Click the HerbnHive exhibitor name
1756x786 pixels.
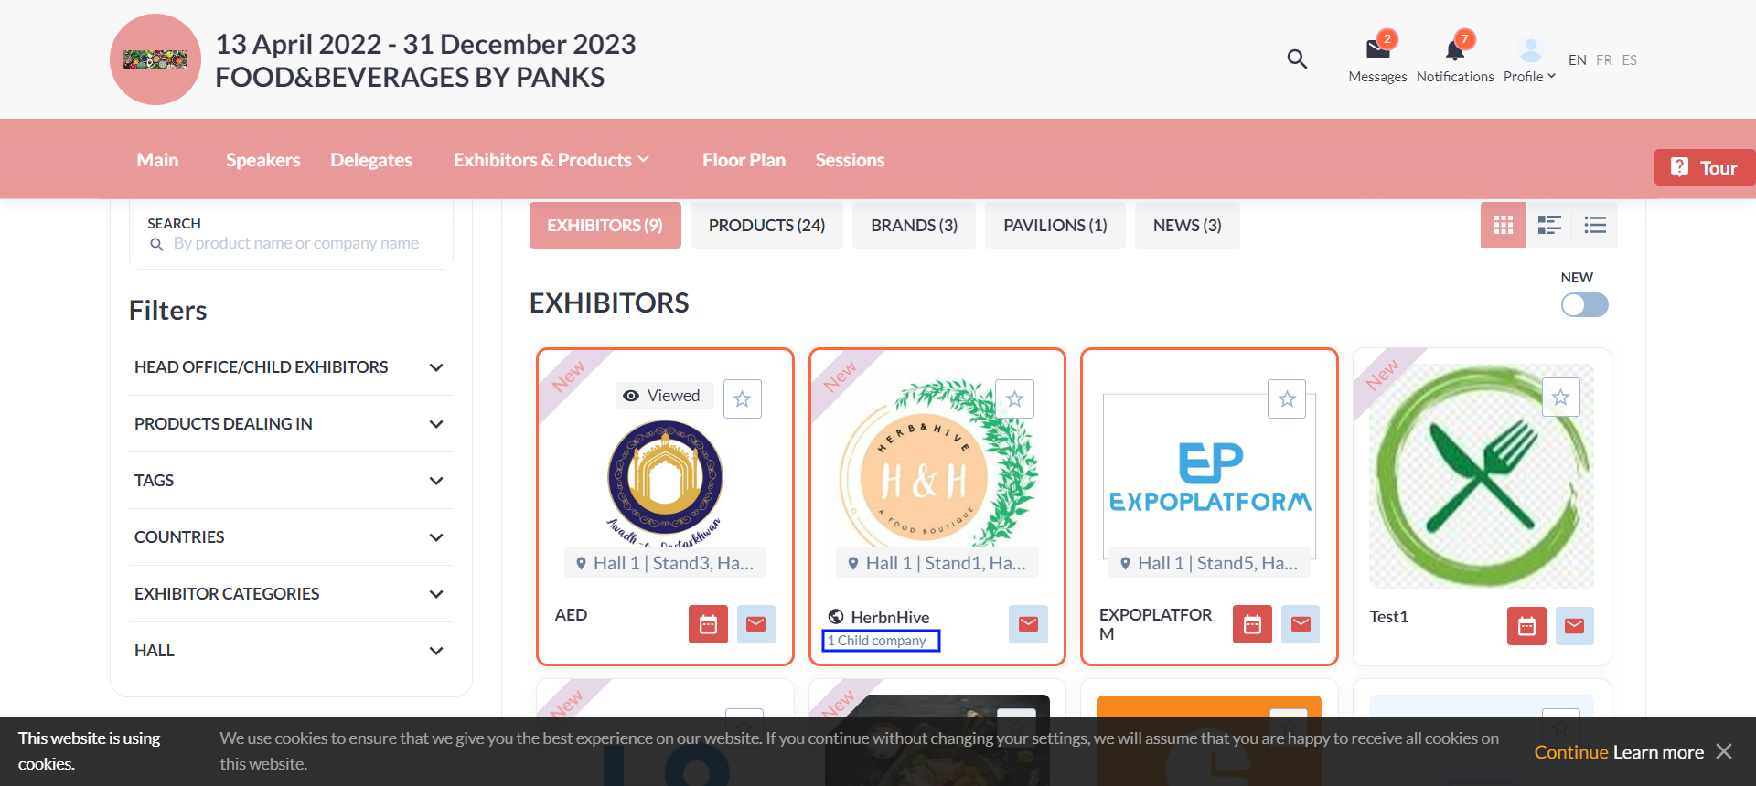(x=889, y=617)
